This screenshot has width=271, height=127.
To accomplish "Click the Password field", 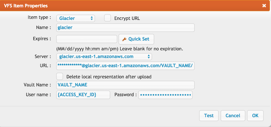I will 165,95.
